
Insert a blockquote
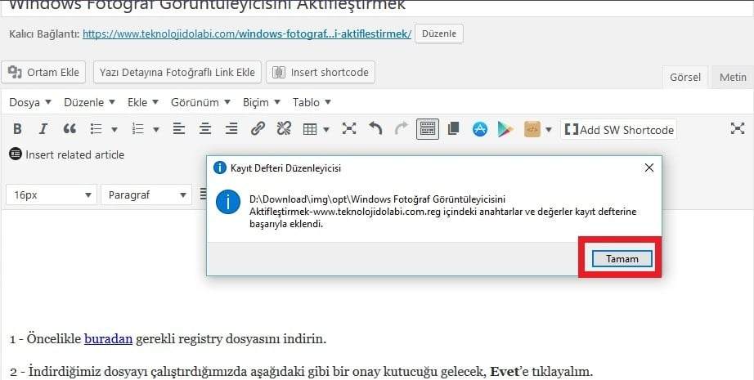pyautogui.click(x=70, y=129)
